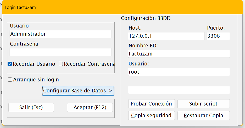Enable the Recordar Contraseña checkbox
The image size is (245, 128).
(x=61, y=64)
